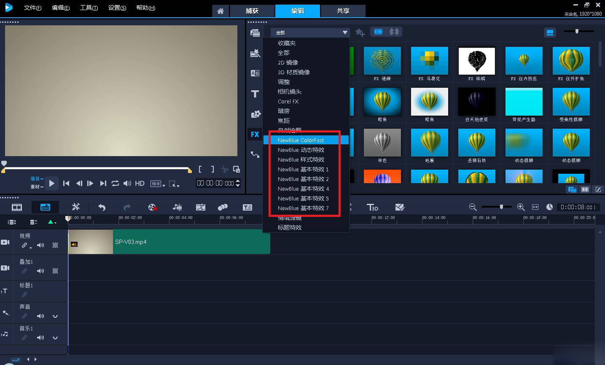
Task: Expand the 音乐1 track options arrow
Action: click(x=55, y=338)
